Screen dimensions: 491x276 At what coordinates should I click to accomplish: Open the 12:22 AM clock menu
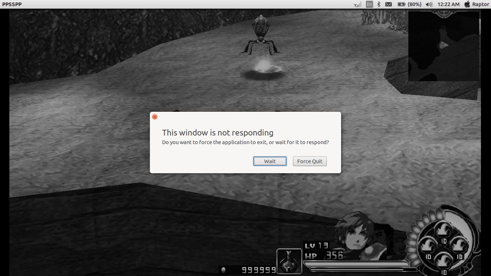448,4
